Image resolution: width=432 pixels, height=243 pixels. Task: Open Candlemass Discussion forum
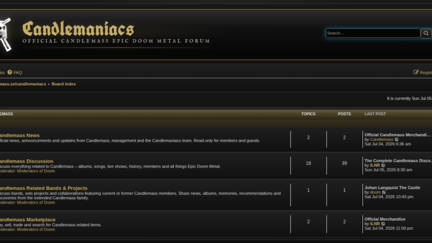click(26, 161)
